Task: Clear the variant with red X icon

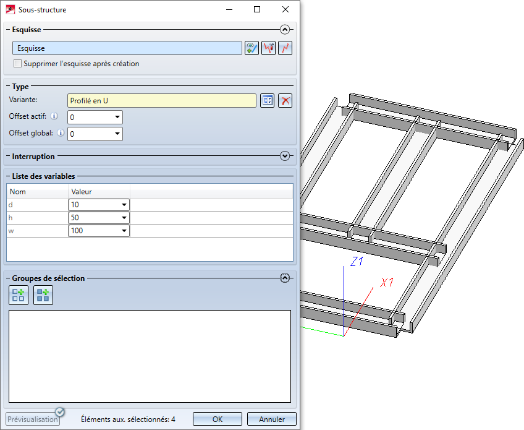Action: 285,101
